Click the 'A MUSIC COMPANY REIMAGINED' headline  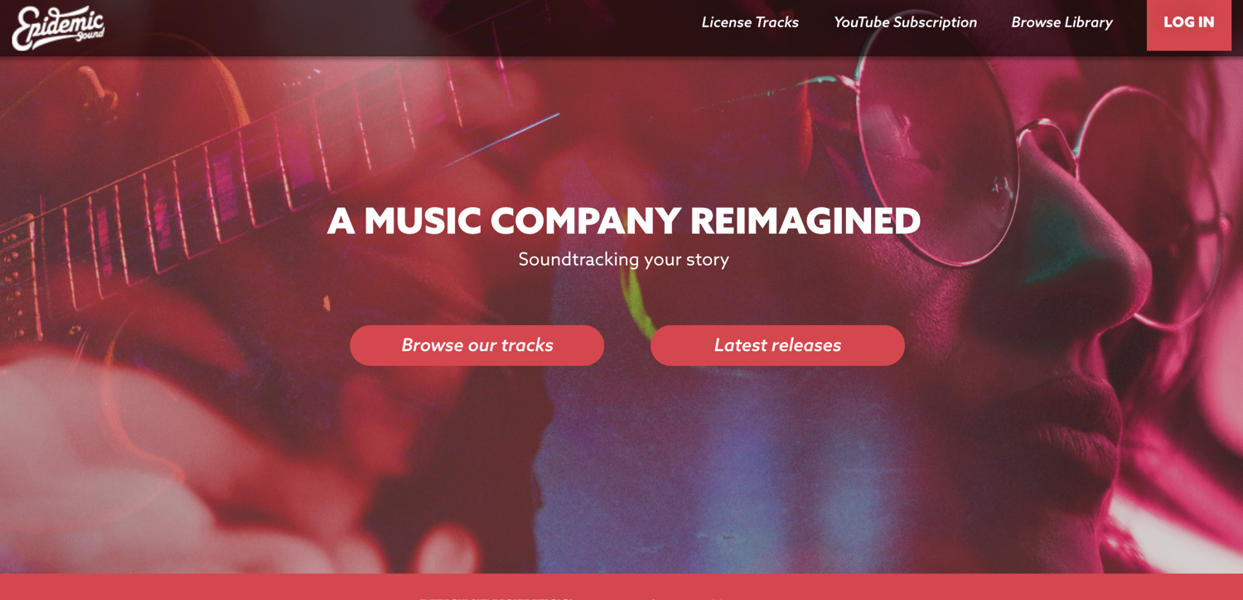click(x=624, y=221)
